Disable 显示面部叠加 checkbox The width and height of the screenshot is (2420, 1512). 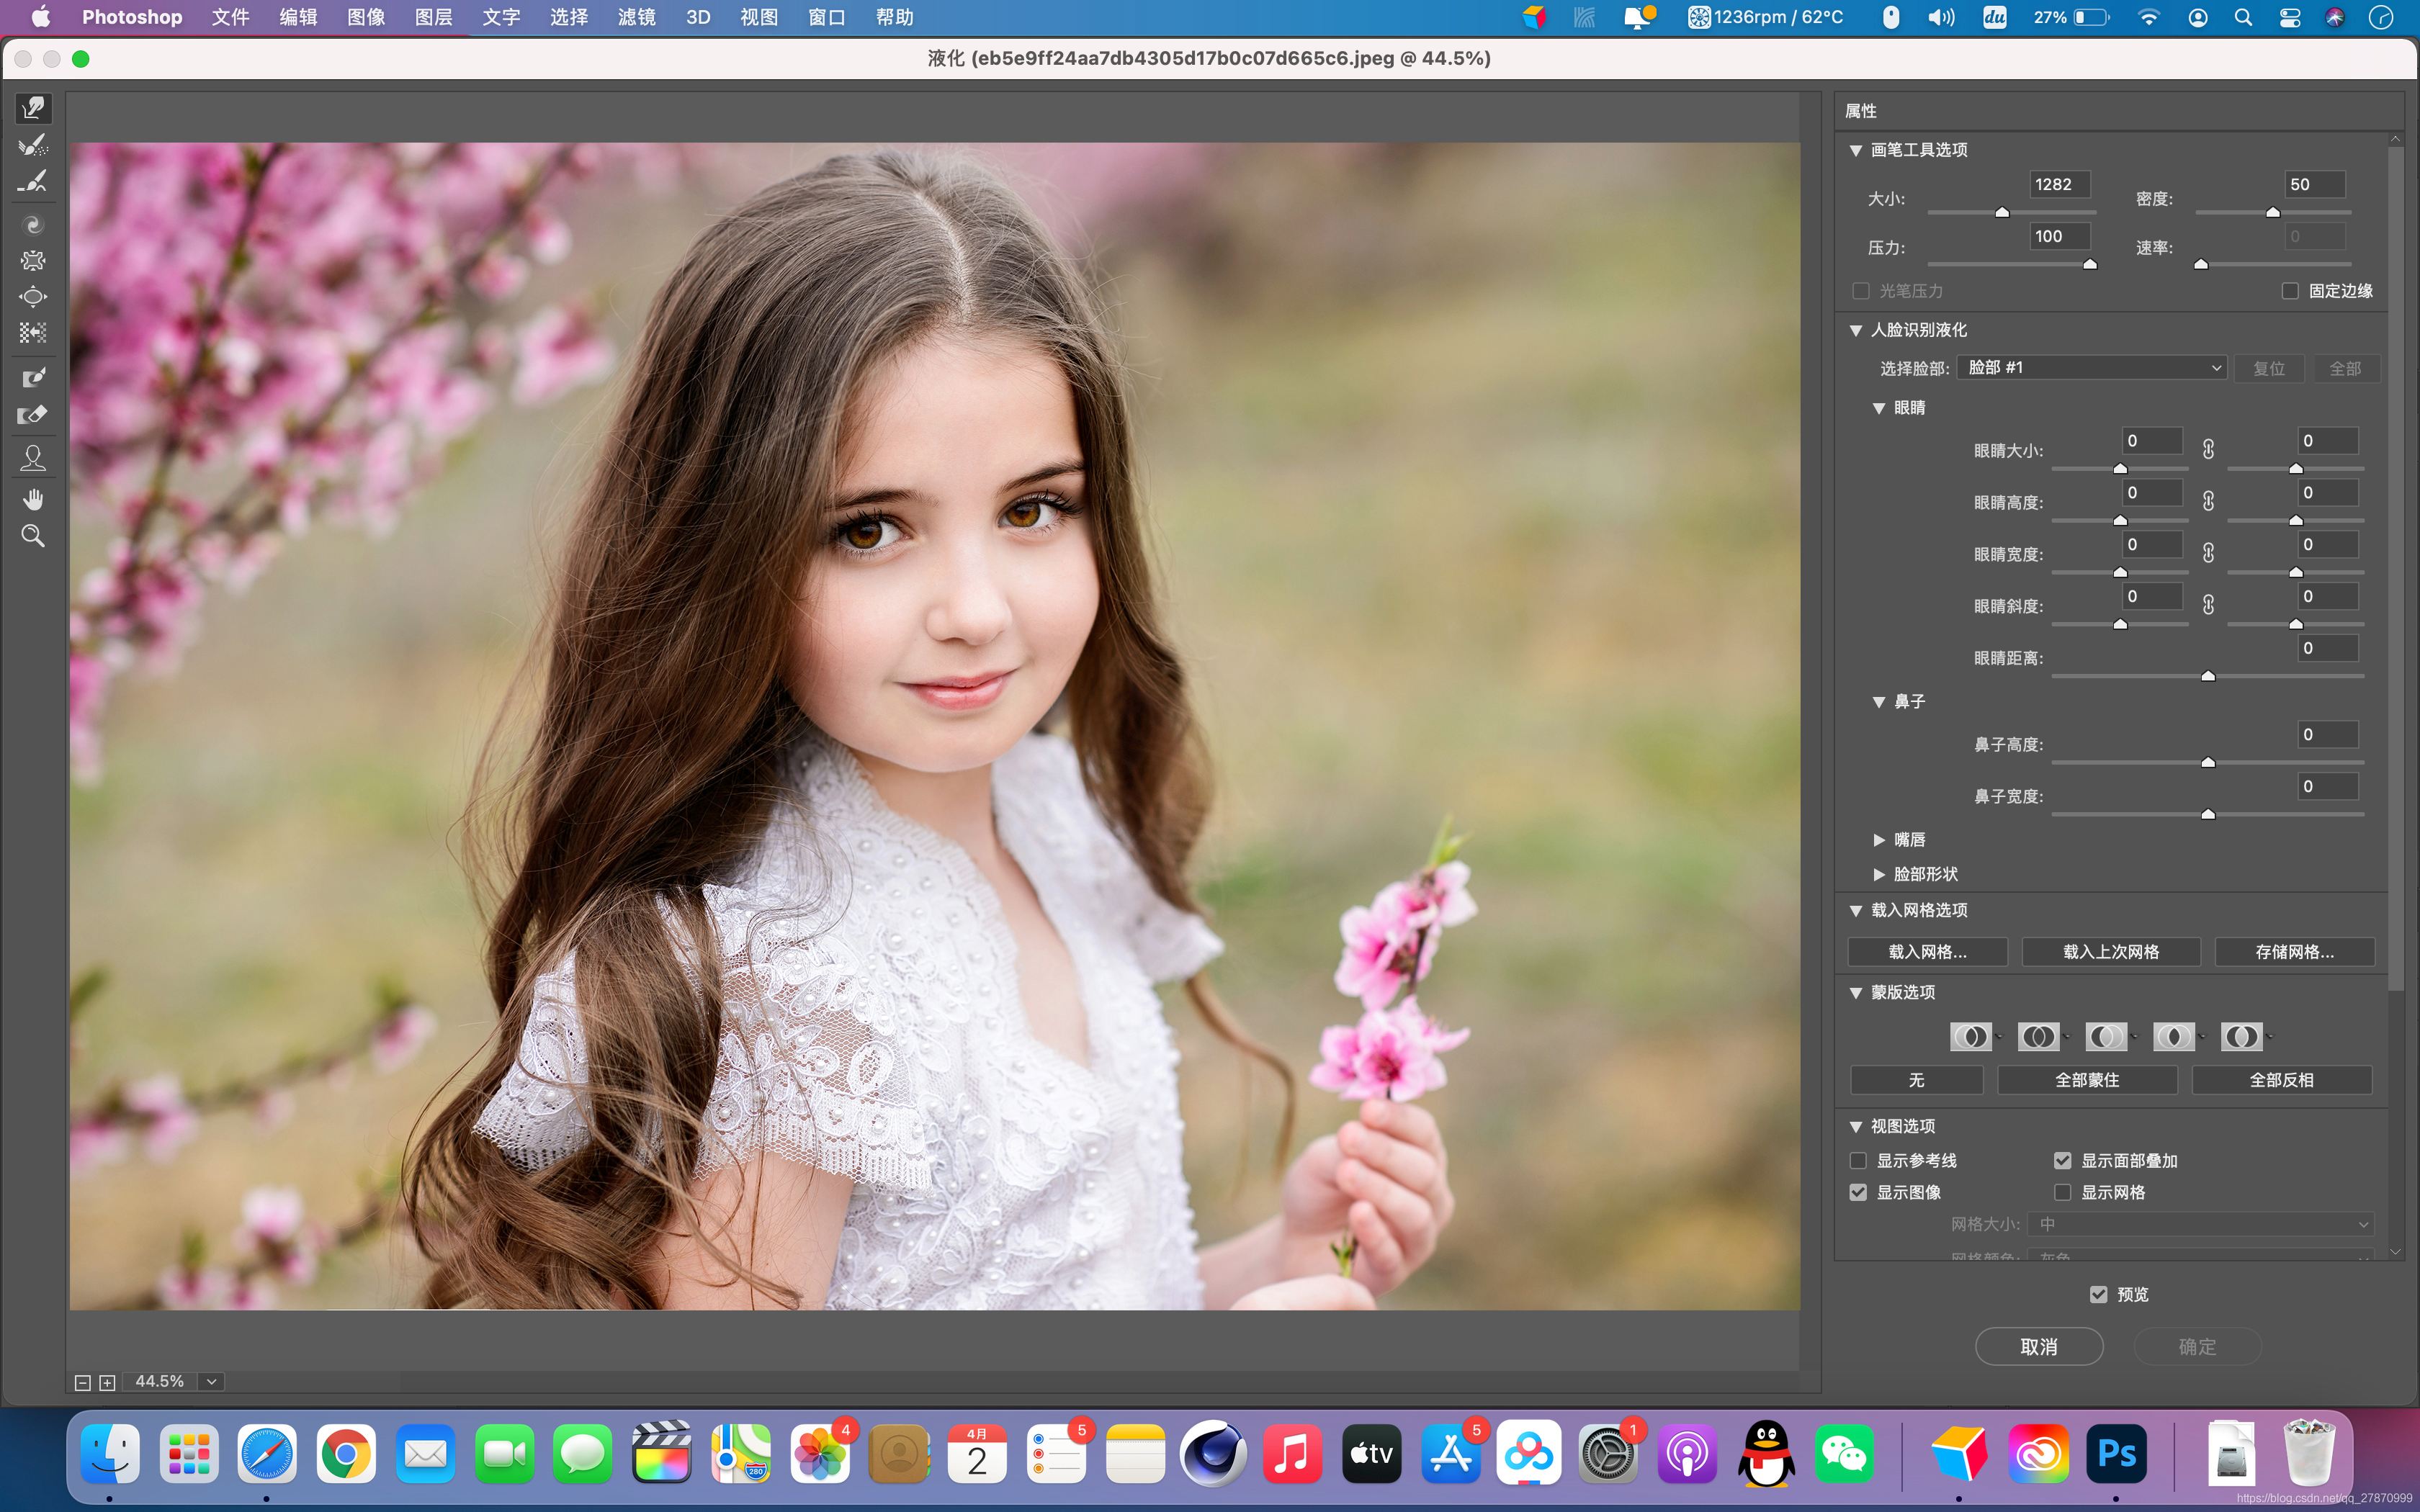pyautogui.click(x=2063, y=1161)
